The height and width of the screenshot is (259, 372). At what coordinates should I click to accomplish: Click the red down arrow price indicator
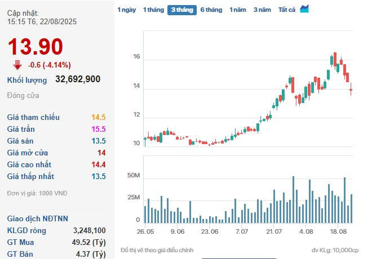(17, 64)
